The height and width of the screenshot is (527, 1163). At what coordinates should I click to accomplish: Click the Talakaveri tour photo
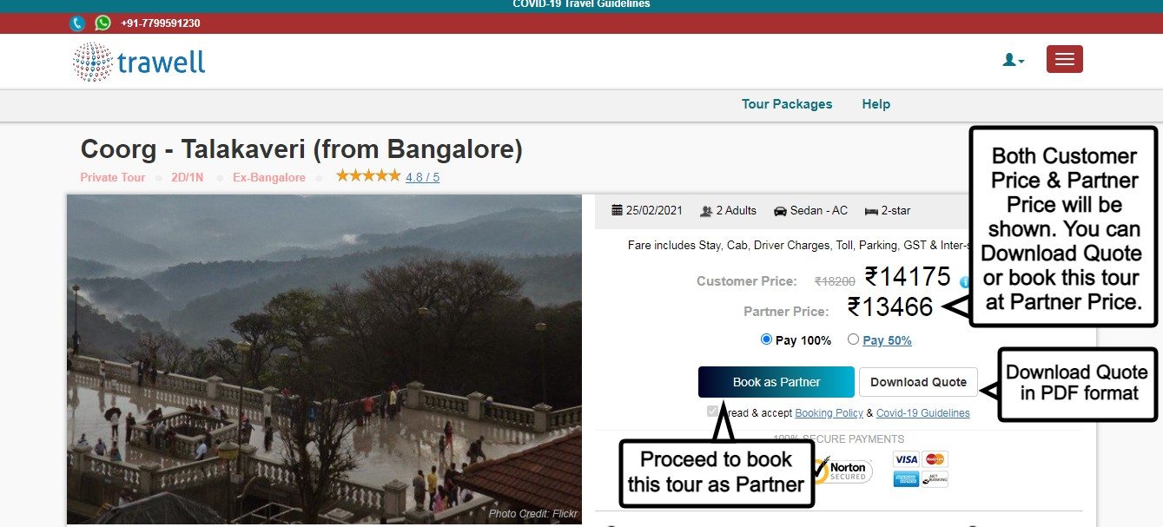click(324, 359)
